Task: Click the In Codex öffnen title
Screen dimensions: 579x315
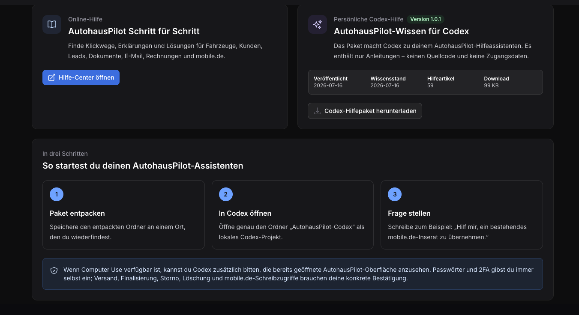Action: (245, 213)
